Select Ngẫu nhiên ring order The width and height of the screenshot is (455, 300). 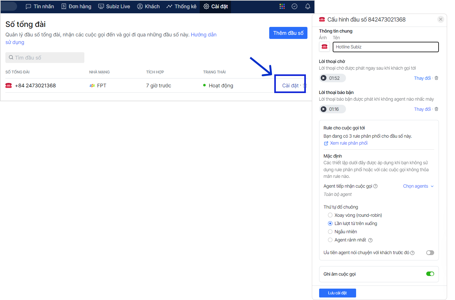(330, 232)
